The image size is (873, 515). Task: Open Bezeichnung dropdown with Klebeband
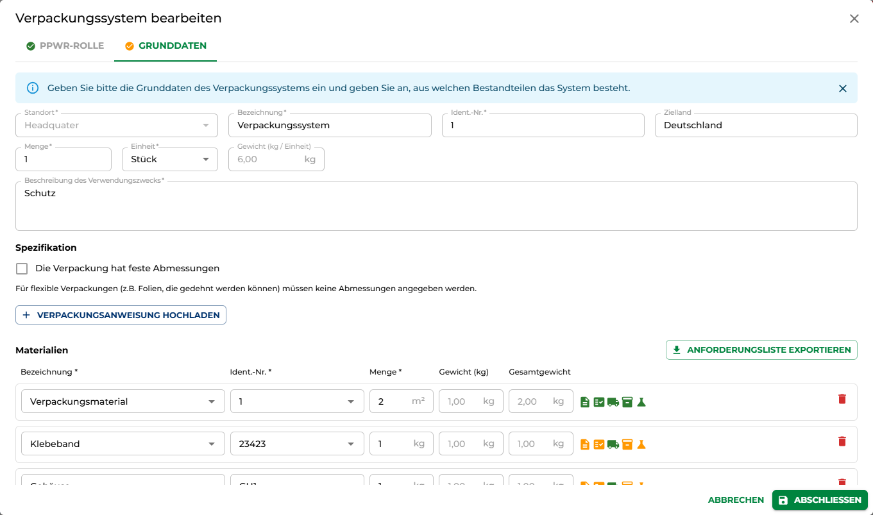pos(123,444)
